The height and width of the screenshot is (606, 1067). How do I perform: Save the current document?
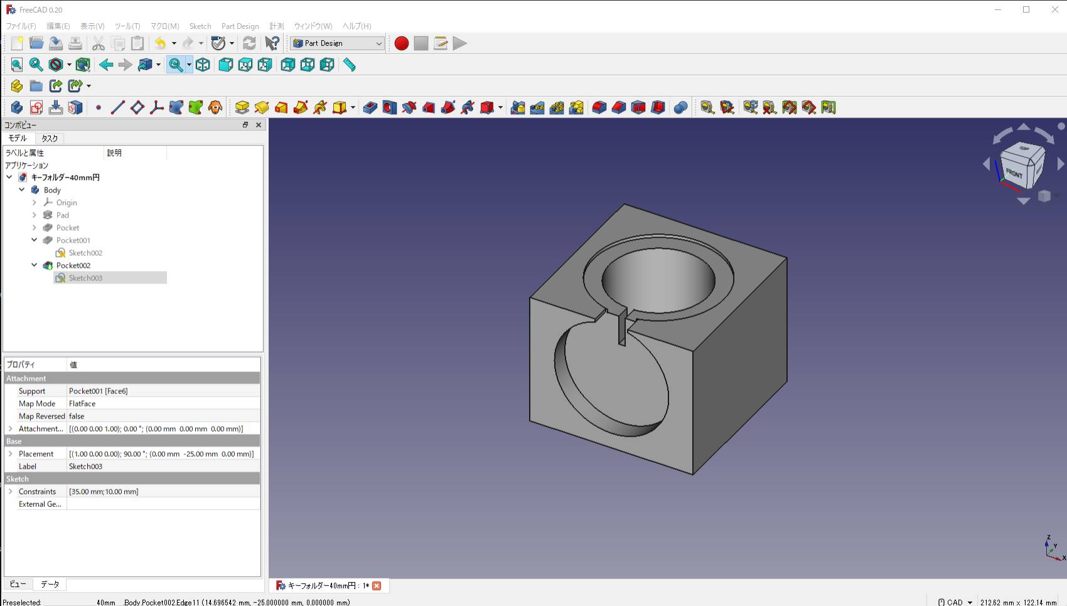coord(56,43)
